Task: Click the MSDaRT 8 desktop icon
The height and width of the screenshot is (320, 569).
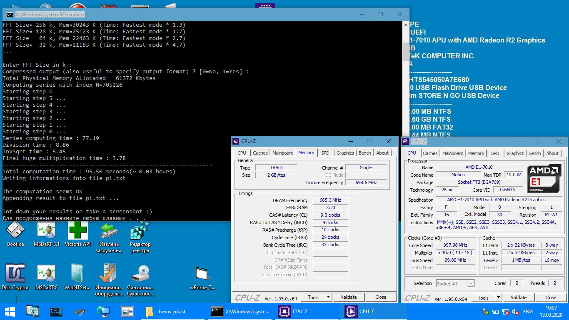Action: (x=46, y=277)
